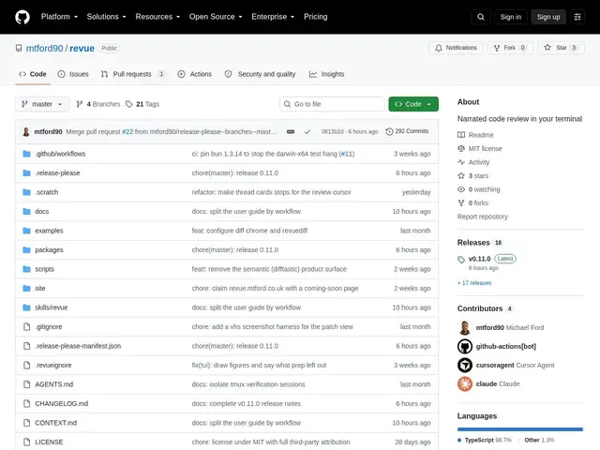The image size is (600, 450).
Task: Click the Sign in button
Action: (510, 17)
